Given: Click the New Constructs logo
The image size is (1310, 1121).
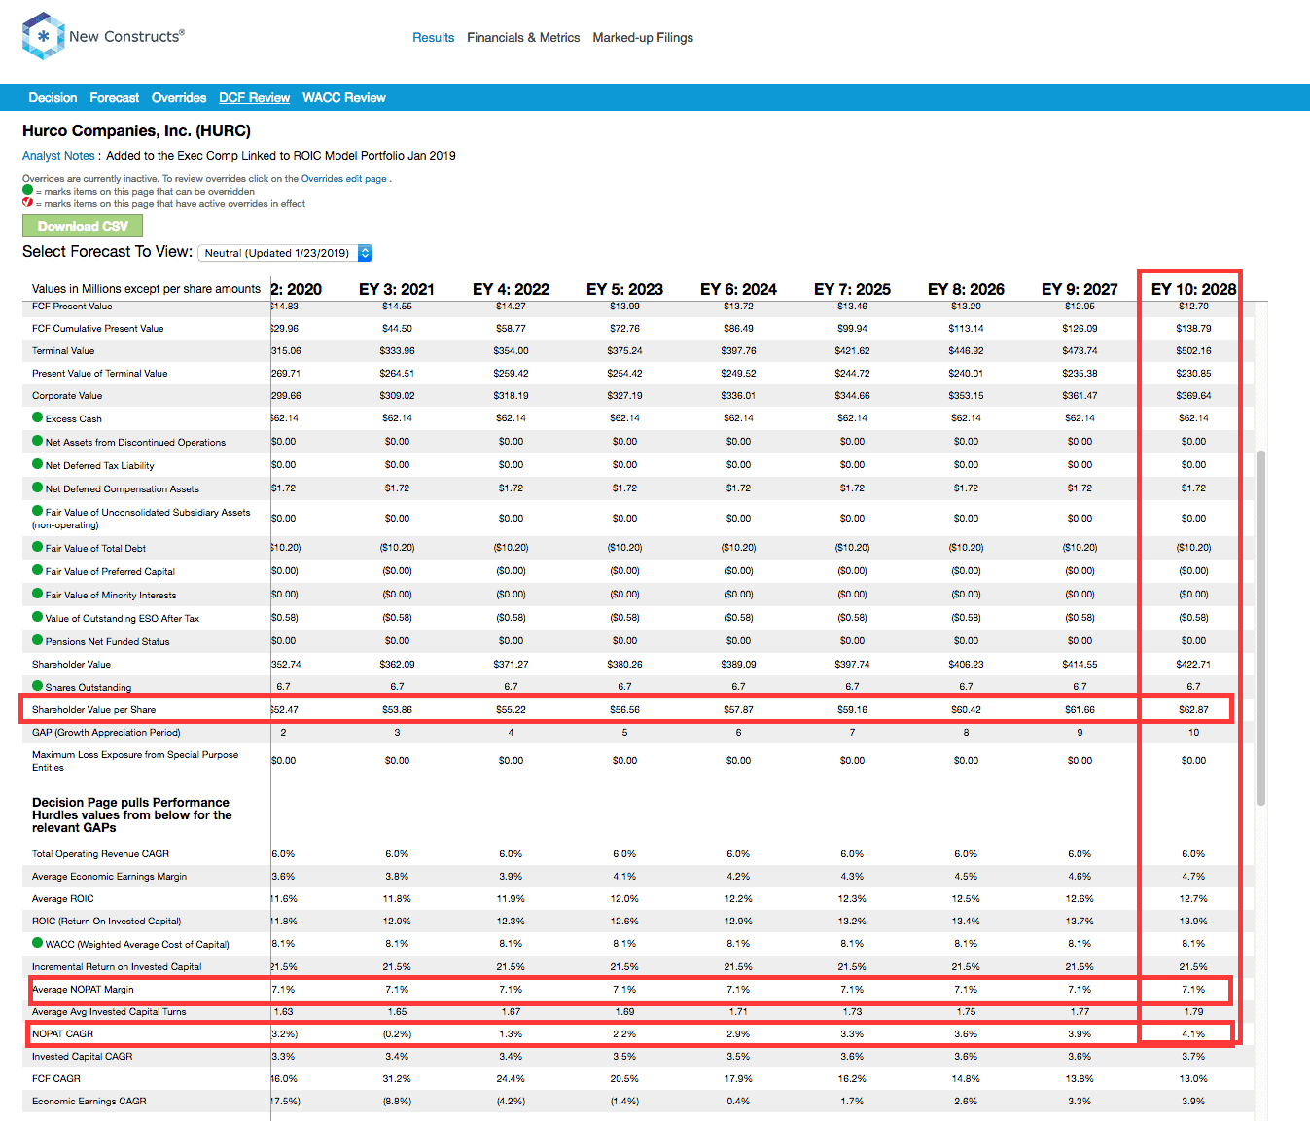Looking at the screenshot, I should tap(102, 37).
